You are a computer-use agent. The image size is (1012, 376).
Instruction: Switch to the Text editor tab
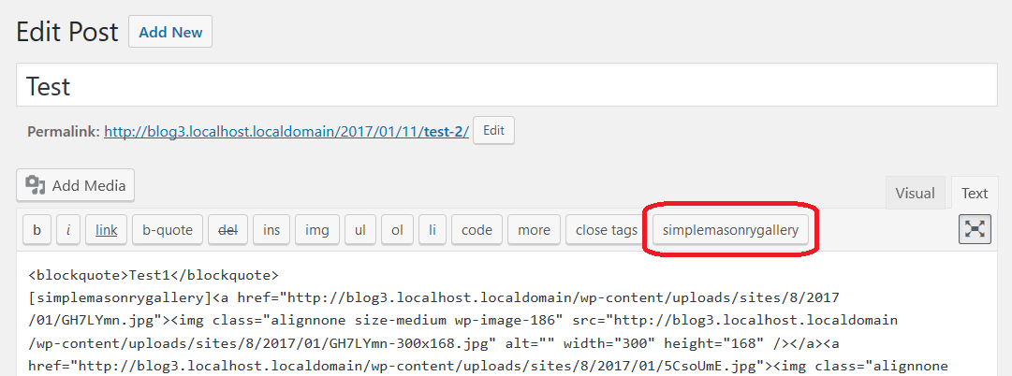point(975,193)
